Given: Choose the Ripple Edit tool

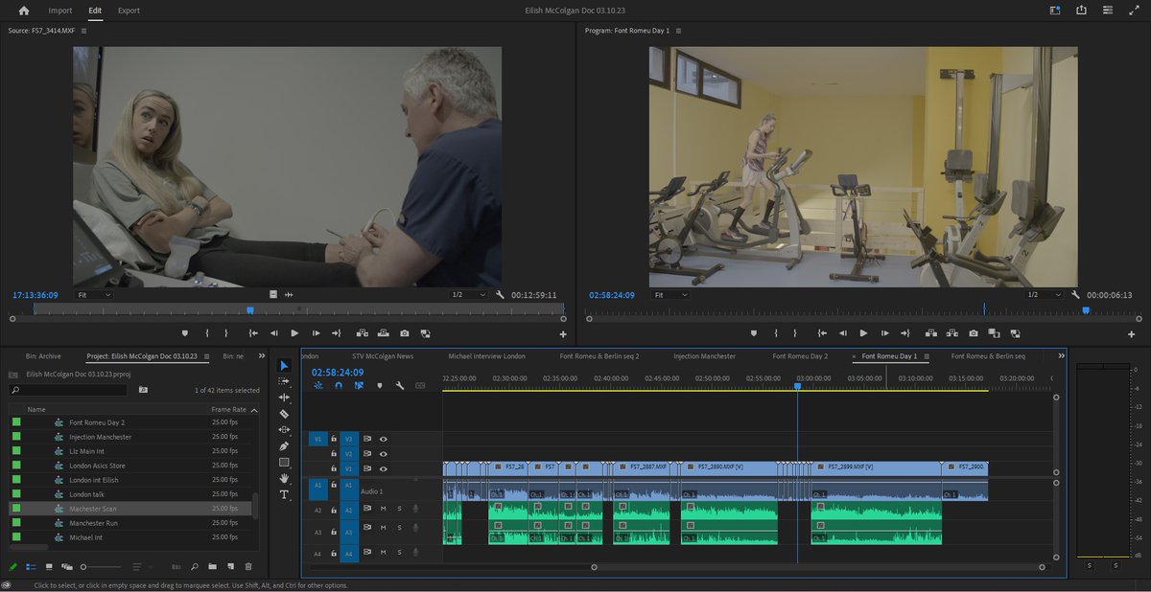Looking at the screenshot, I should click(x=284, y=398).
